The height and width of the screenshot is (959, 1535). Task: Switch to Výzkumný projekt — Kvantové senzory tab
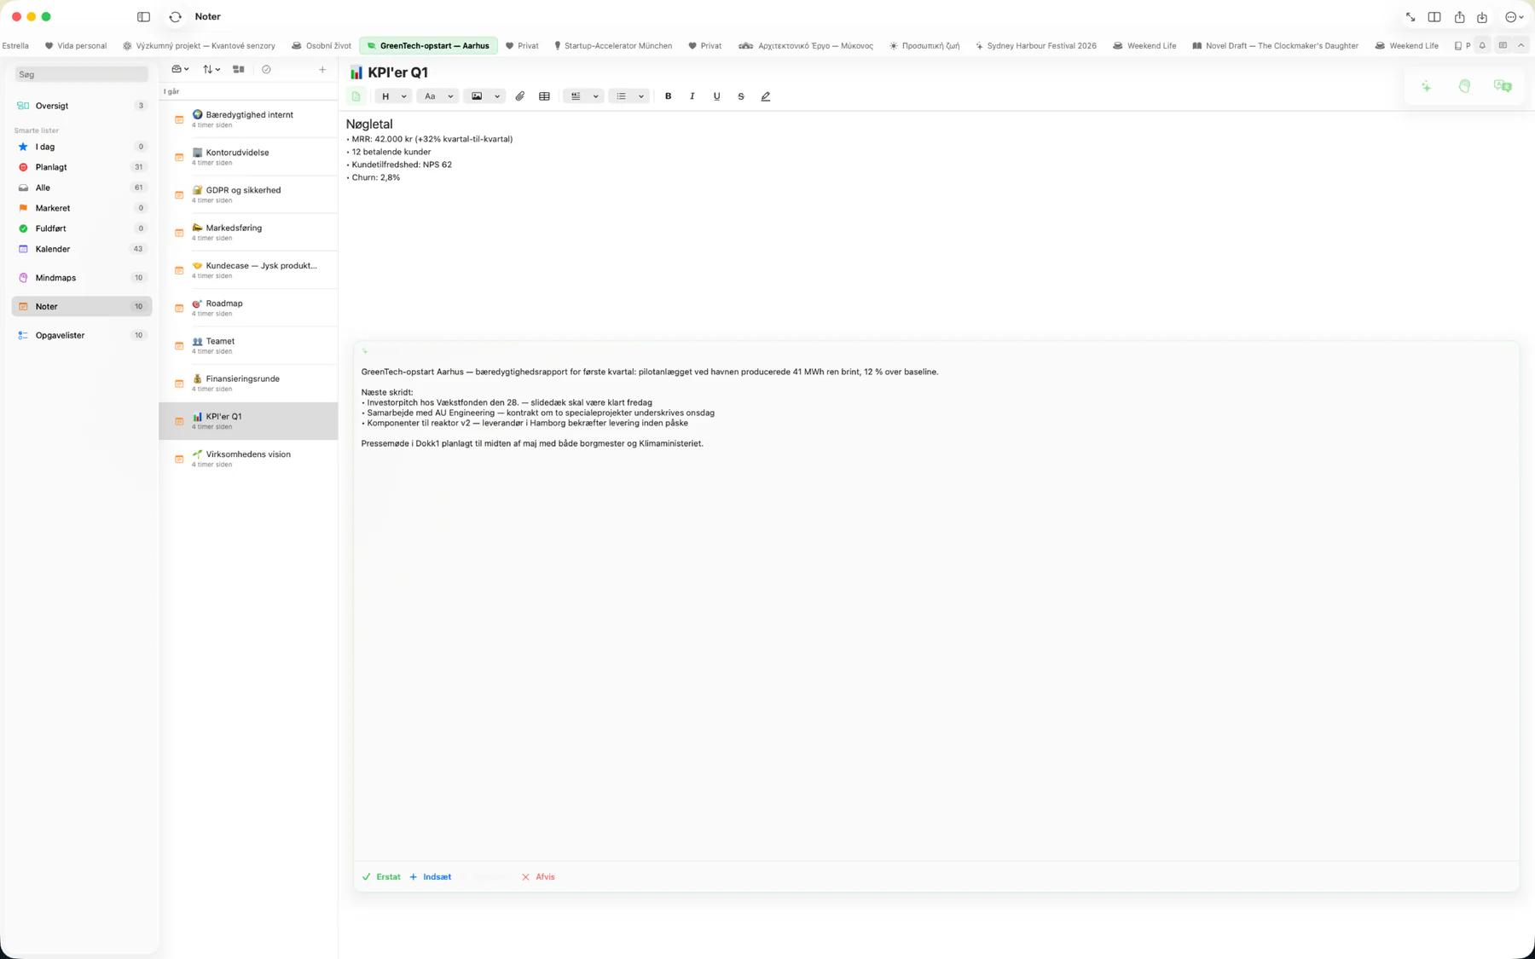(x=199, y=46)
